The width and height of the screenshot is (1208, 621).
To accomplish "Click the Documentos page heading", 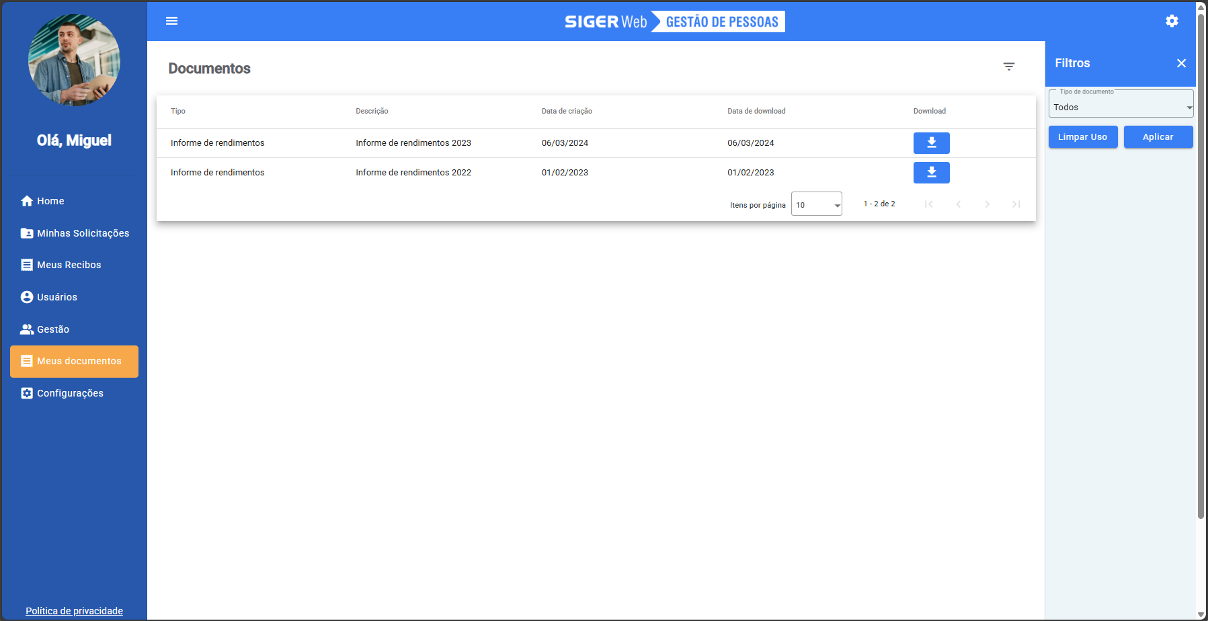I will pos(209,69).
